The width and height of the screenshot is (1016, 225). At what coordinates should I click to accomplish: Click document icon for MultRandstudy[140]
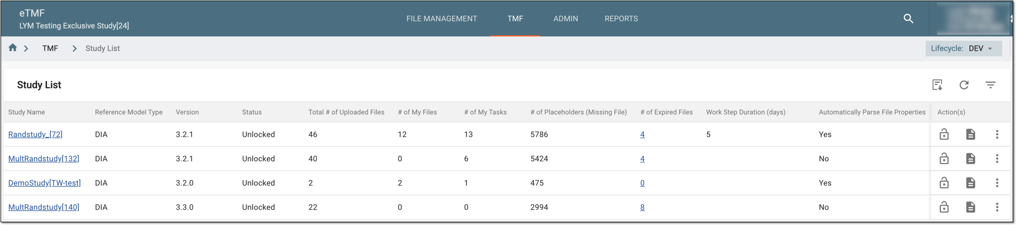970,208
